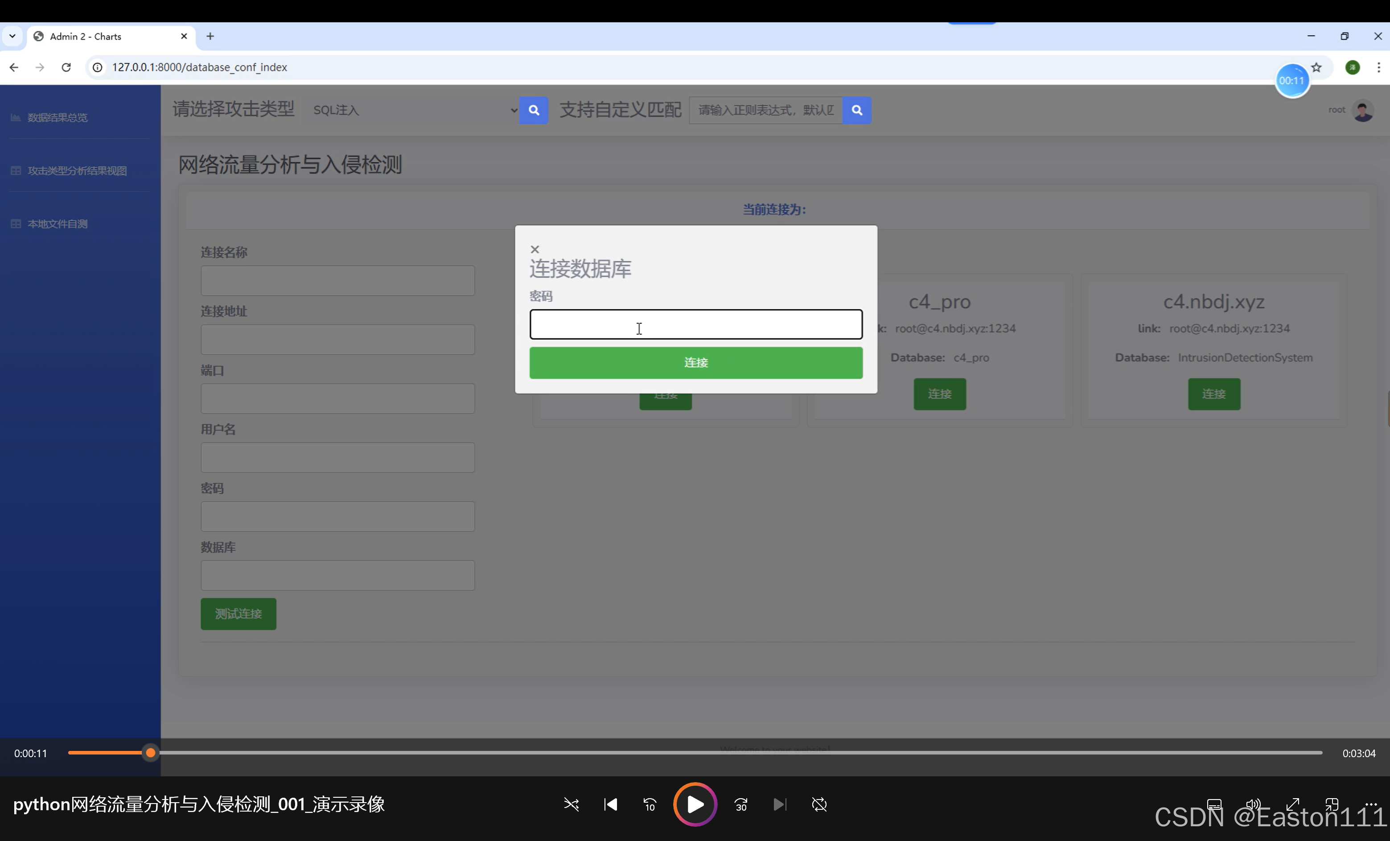This screenshot has width=1390, height=841.
Task: Click the 测试连接 button
Action: (238, 614)
